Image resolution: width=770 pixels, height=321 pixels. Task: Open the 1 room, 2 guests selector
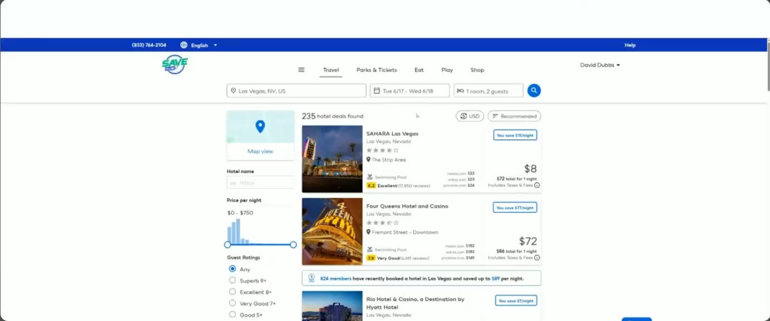click(488, 91)
